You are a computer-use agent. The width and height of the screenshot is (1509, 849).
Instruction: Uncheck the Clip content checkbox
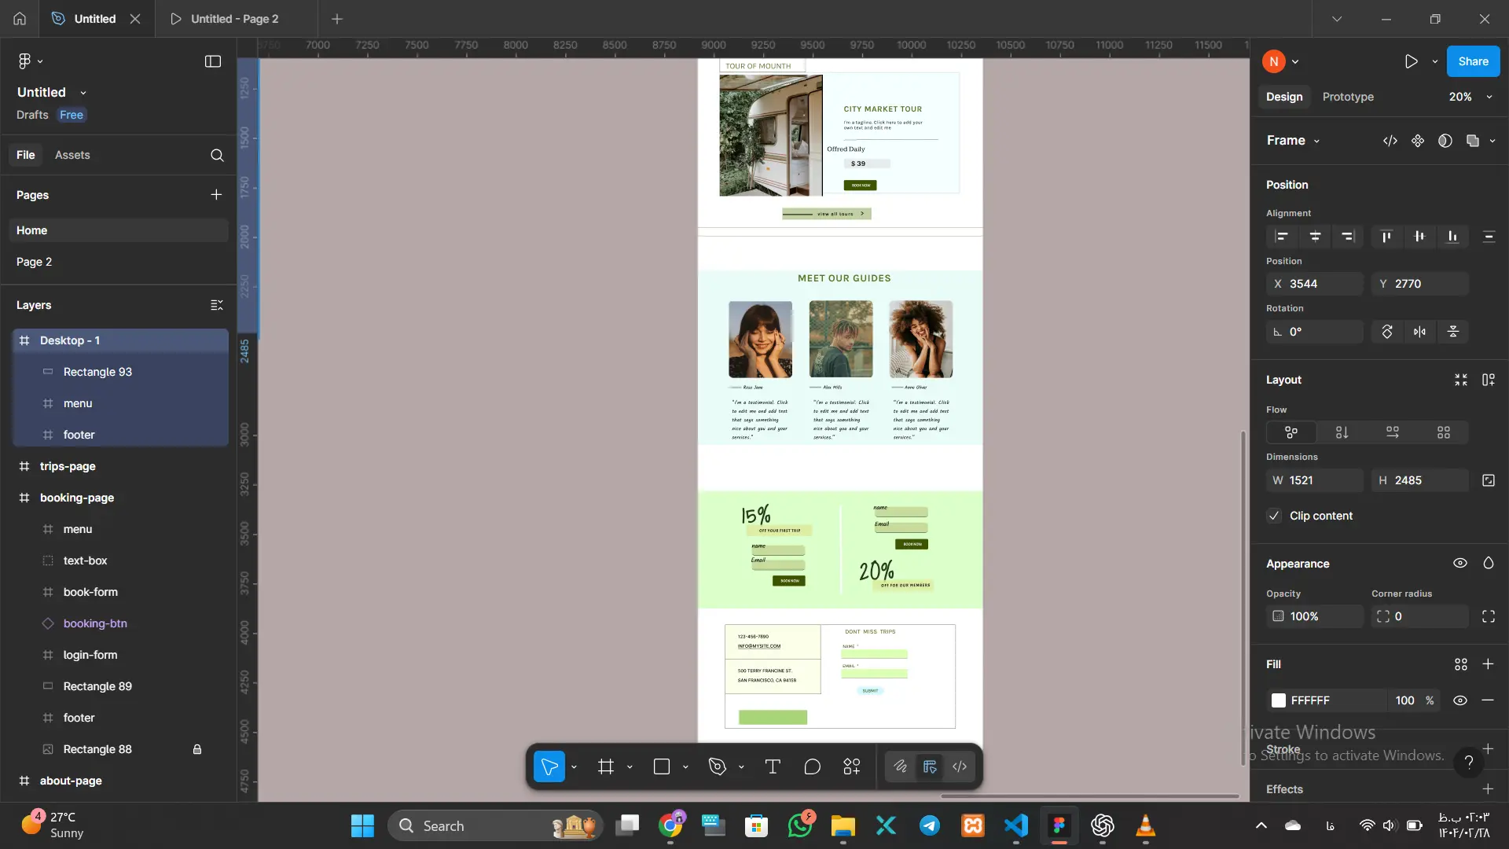tap(1275, 516)
